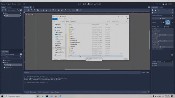Open snapping options menu dots
This screenshot has width=175, height=98.
pos(56,10)
